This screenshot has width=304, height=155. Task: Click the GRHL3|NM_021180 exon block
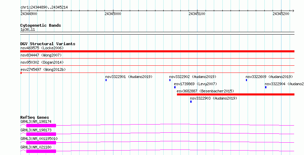tap(41, 151)
